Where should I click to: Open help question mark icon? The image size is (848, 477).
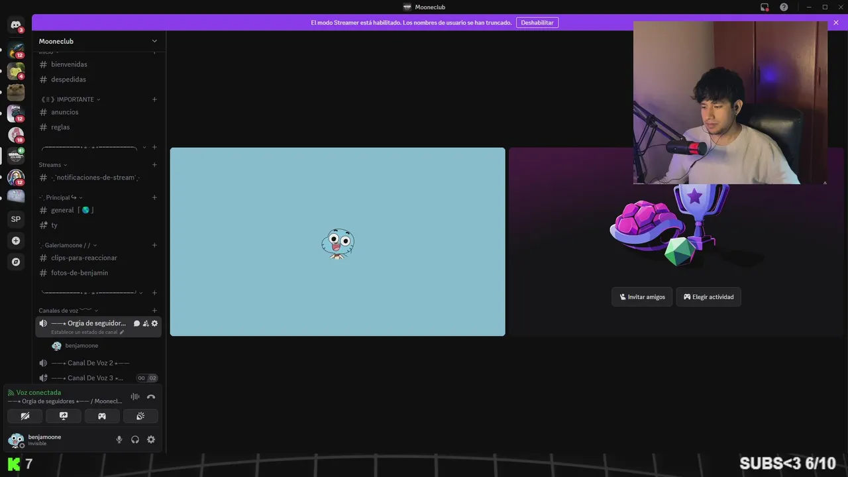pyautogui.click(x=784, y=7)
